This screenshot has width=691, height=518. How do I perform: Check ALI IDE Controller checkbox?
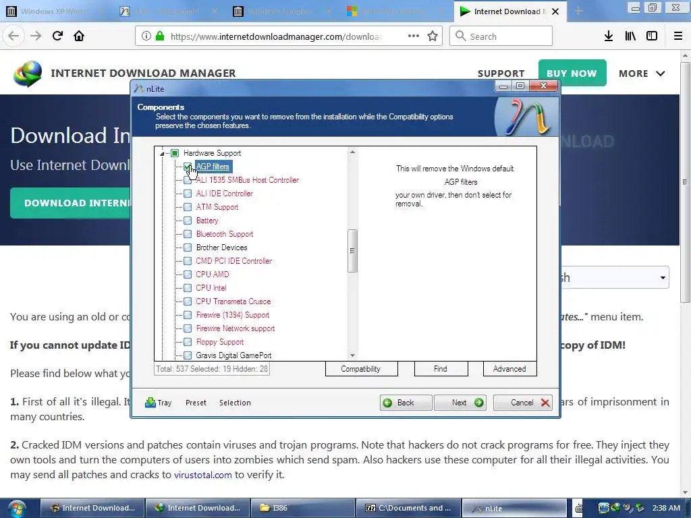[188, 194]
